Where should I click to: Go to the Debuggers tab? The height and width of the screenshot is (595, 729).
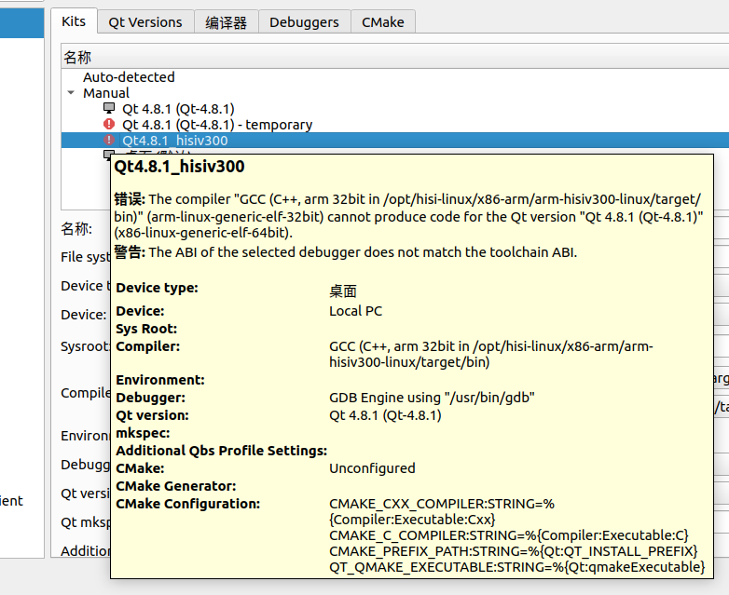click(x=305, y=21)
